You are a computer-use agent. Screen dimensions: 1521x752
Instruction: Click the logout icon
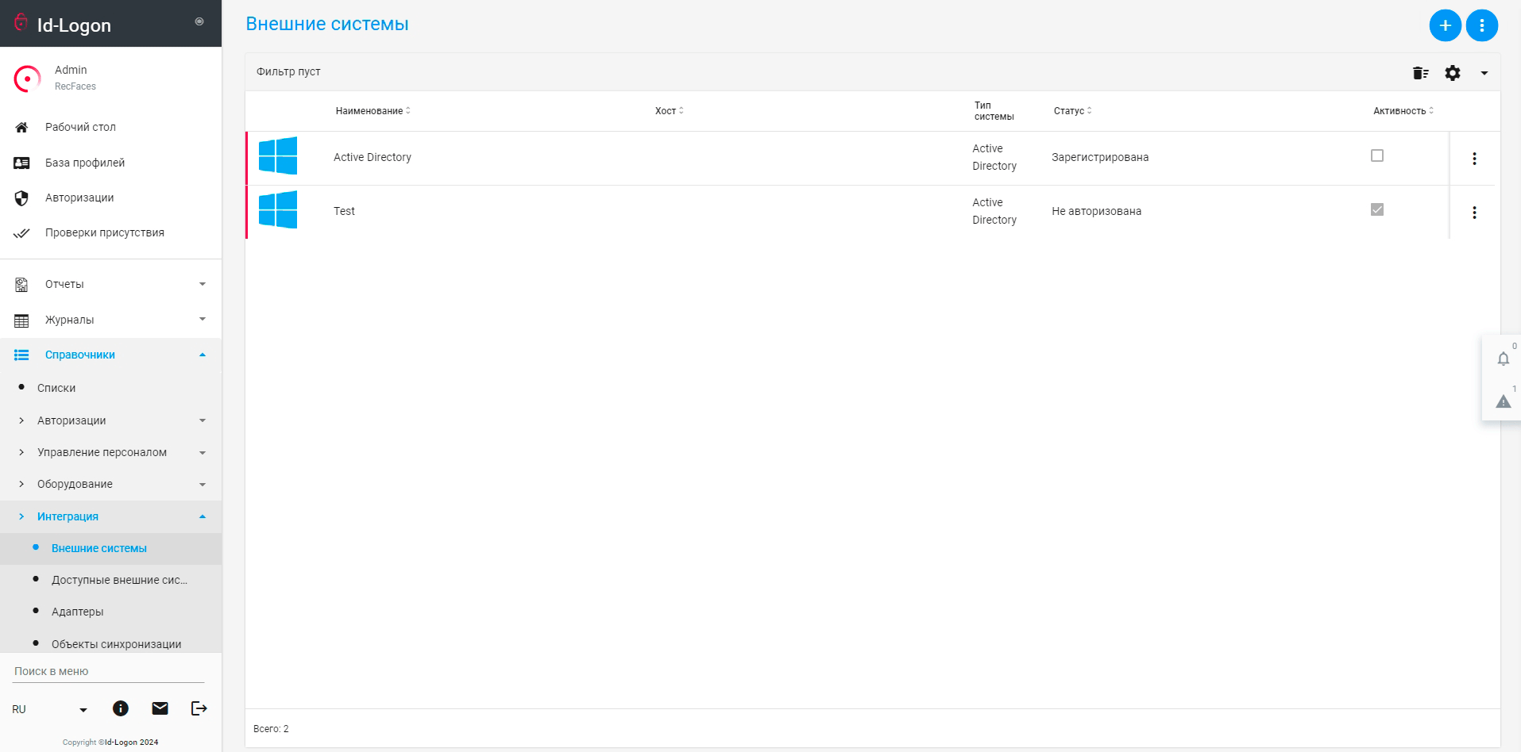199,708
